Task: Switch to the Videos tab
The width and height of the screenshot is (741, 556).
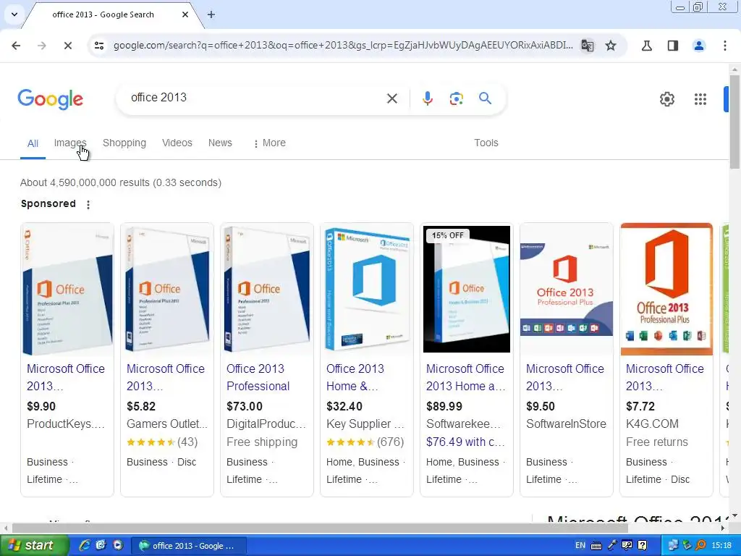Action: point(177,143)
